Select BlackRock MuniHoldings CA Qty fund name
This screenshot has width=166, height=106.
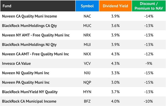point(29,26)
